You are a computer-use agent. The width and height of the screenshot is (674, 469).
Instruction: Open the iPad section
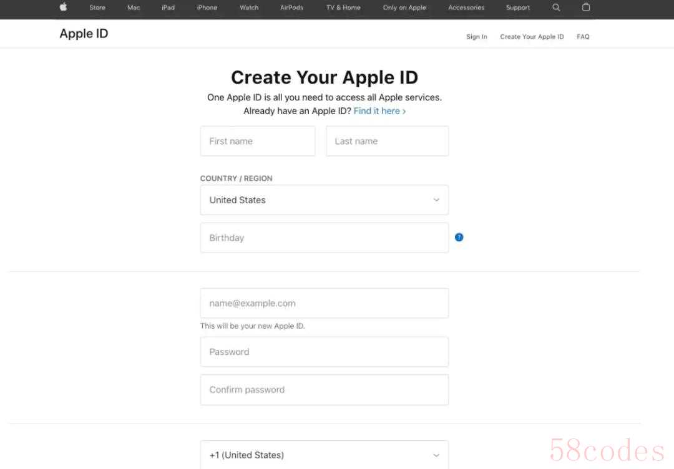(168, 7)
